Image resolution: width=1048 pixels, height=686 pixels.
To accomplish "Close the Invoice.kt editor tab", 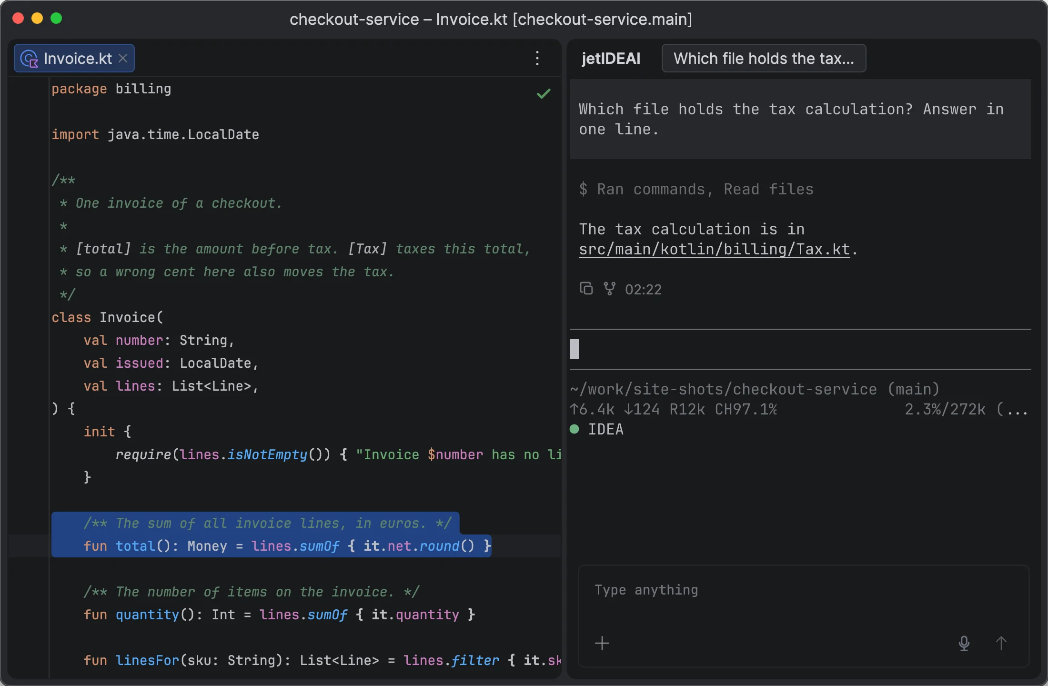I will (123, 58).
